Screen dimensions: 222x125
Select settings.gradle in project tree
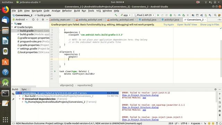point(33,49)
